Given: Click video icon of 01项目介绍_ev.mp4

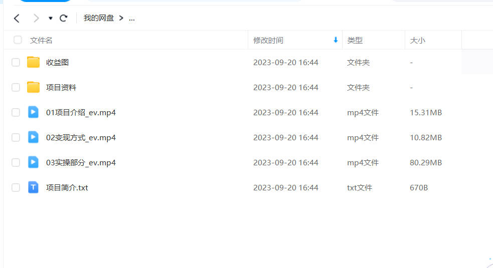Looking at the screenshot, I should point(33,112).
